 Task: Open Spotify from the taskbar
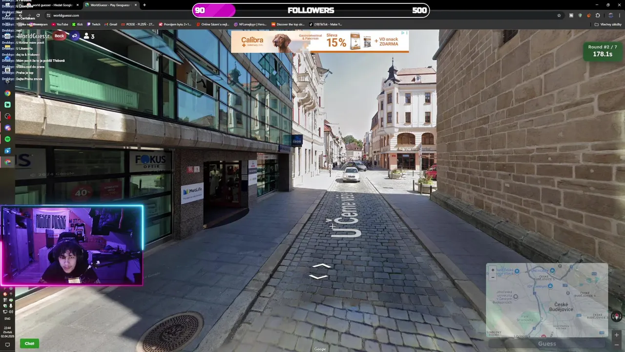[7, 139]
